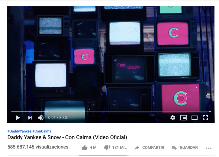Expand the three-dot more actions menu
Screen dimensions: 219x157
coord(209,148)
